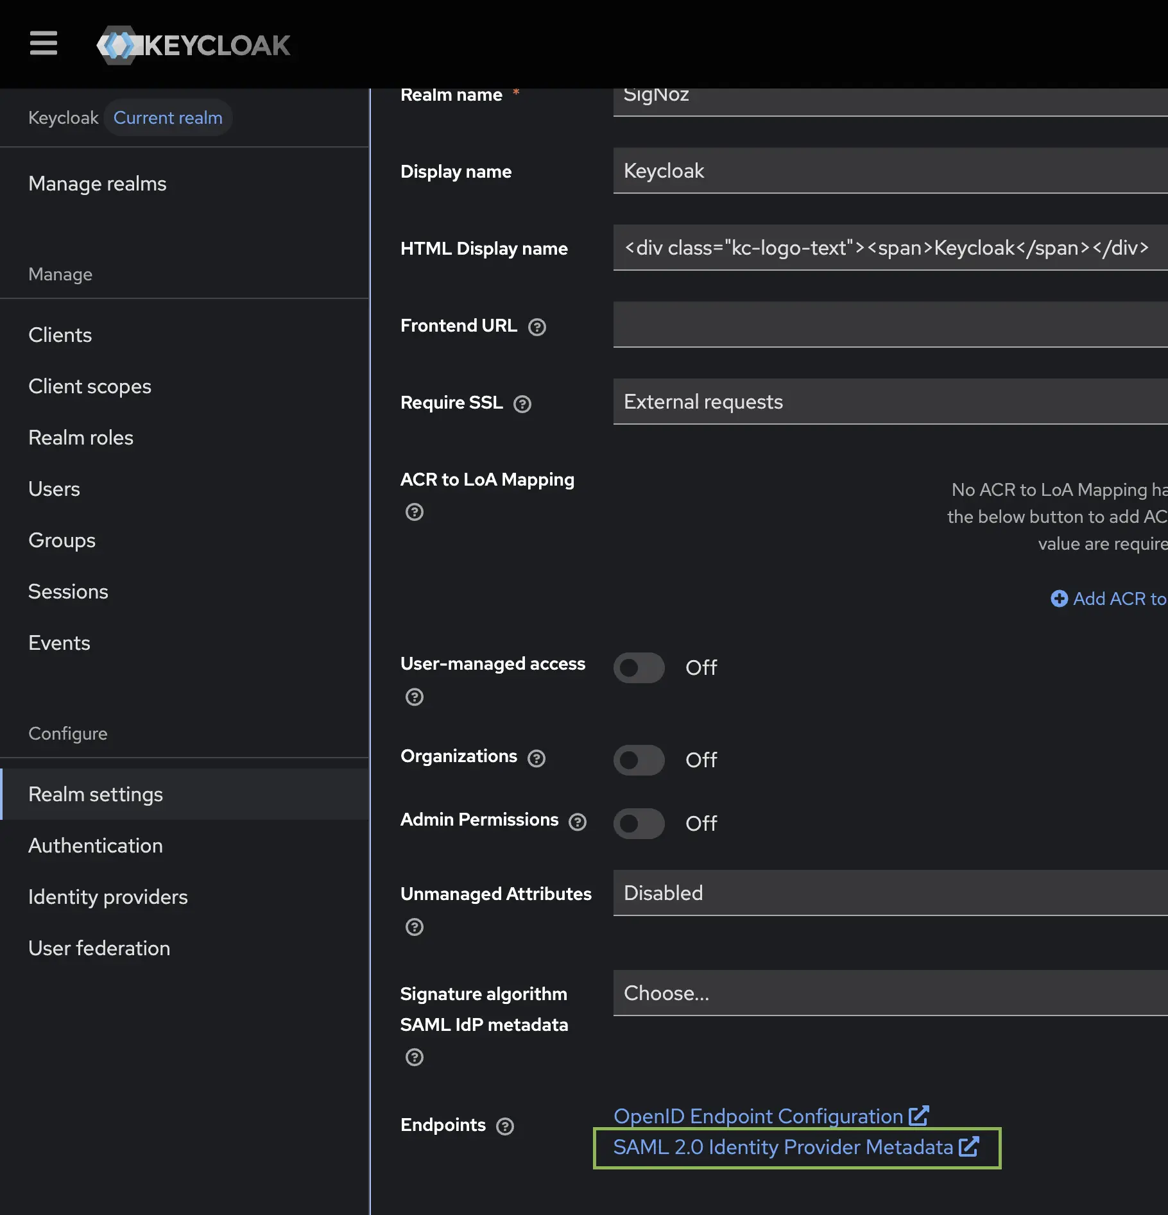
Task: Click the Off label beside Admin Permissions
Action: [701, 824]
